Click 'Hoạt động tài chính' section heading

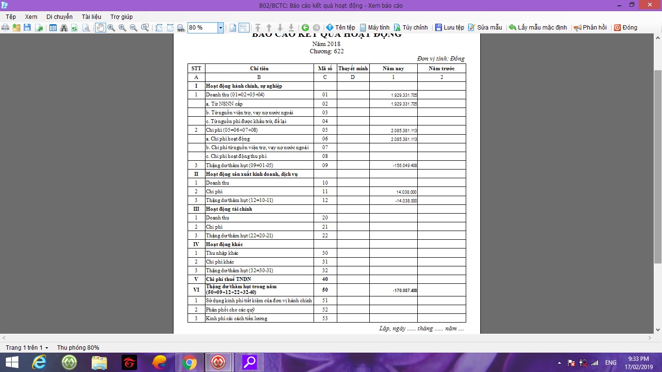tap(229, 209)
